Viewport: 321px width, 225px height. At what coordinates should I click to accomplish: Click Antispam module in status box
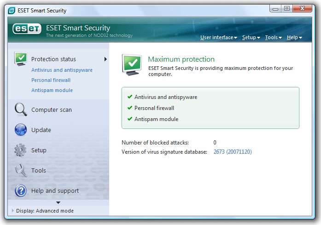[157, 119]
